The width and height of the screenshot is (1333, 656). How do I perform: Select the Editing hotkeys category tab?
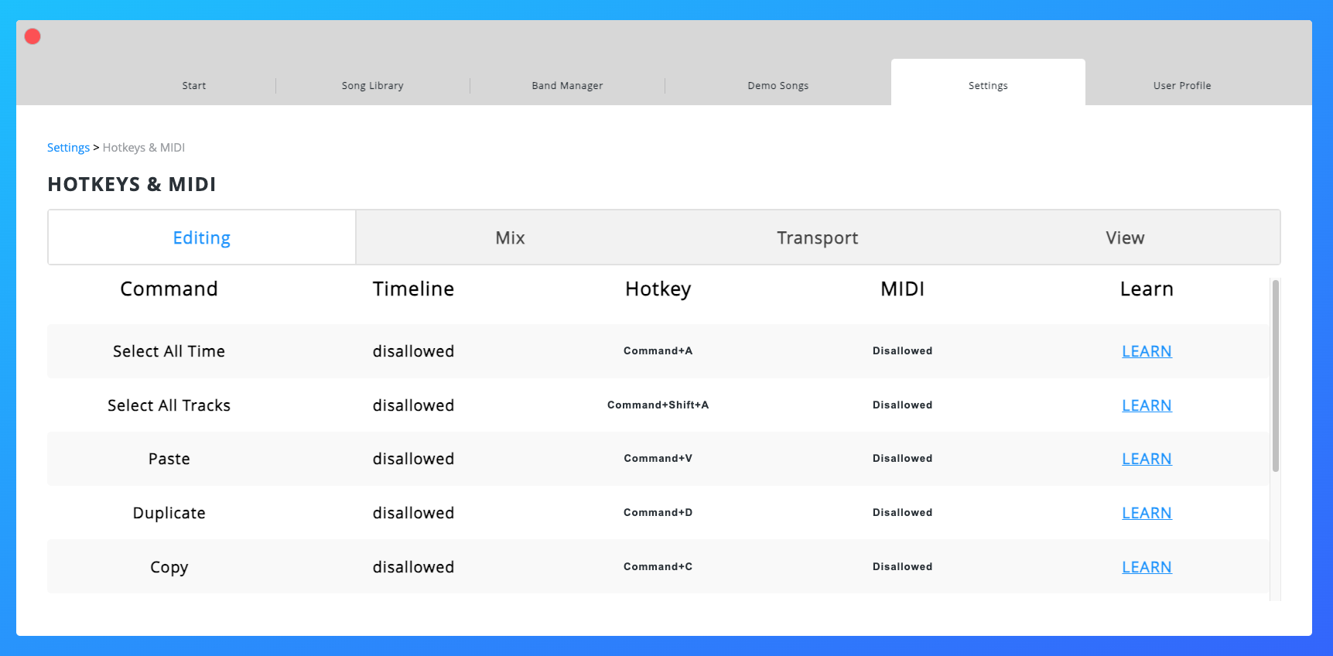point(202,238)
